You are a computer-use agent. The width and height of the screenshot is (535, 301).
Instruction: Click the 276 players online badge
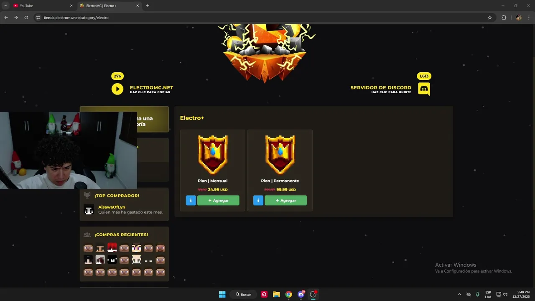coord(117,76)
